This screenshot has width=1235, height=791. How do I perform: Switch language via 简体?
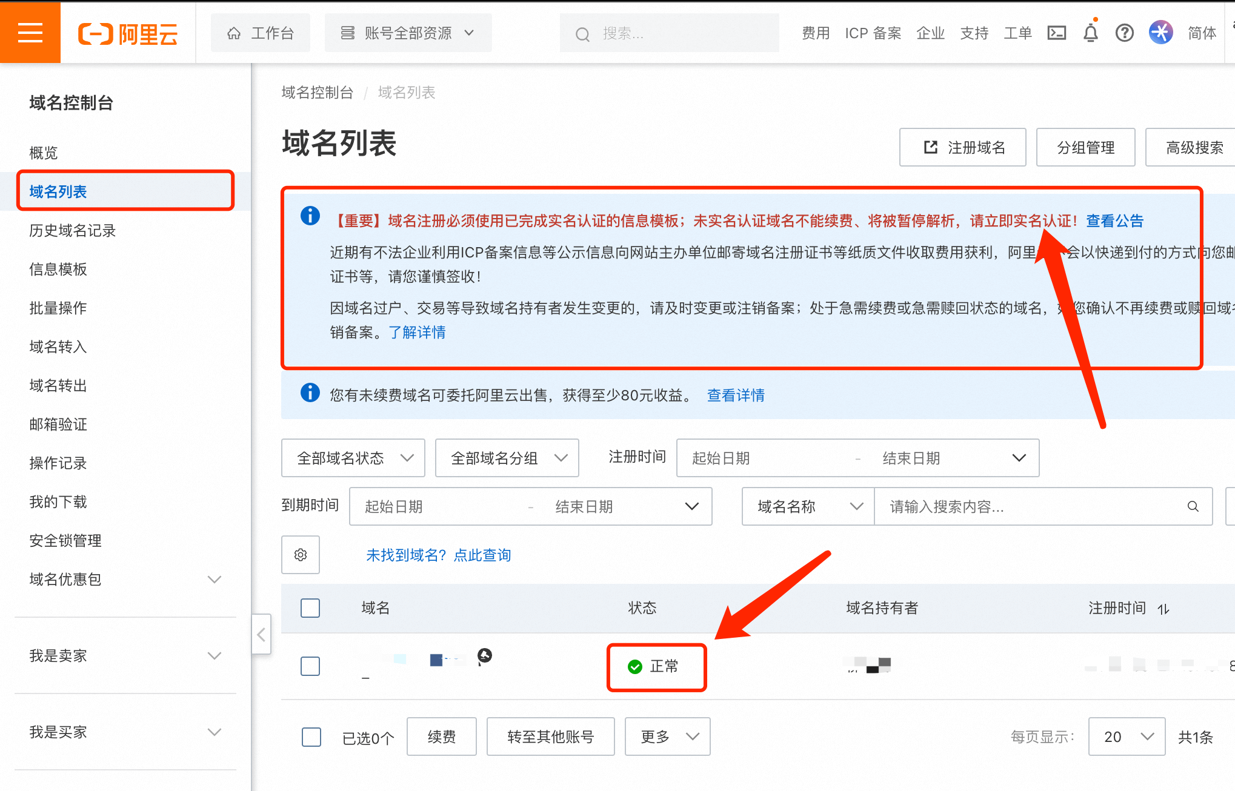coord(1202,33)
